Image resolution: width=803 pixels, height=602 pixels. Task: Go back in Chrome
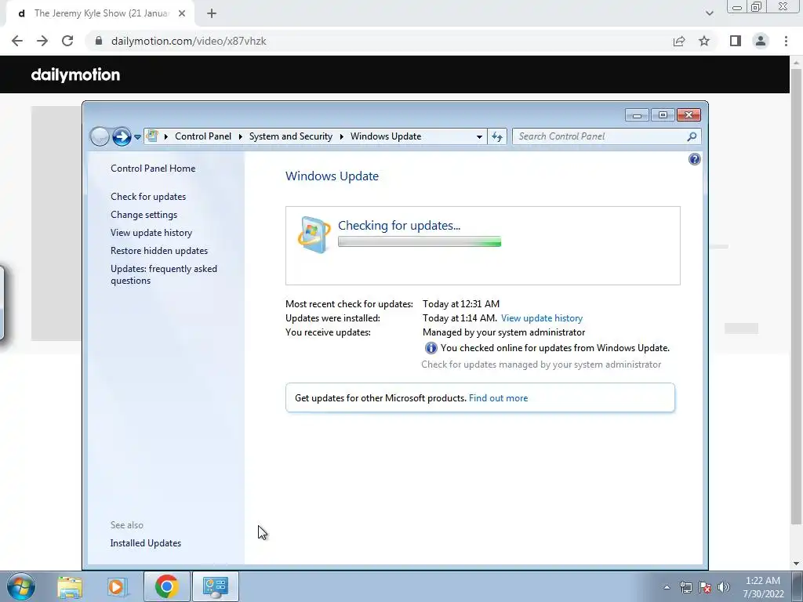17,41
